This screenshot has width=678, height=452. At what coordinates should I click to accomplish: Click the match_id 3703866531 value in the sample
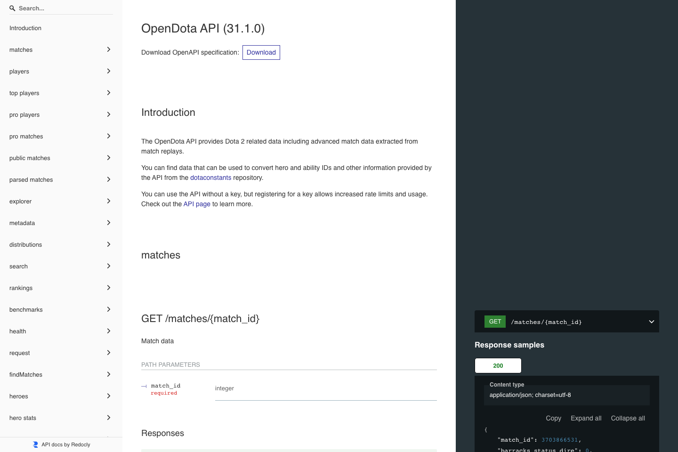point(559,440)
